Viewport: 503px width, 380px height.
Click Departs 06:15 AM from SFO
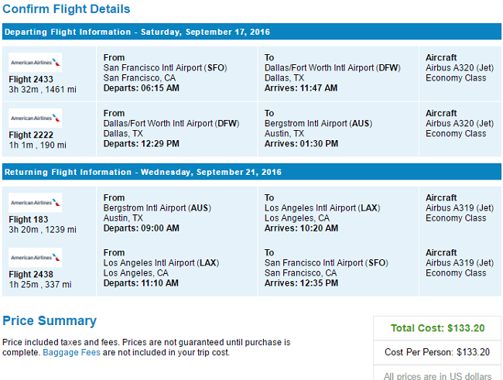[x=141, y=88]
